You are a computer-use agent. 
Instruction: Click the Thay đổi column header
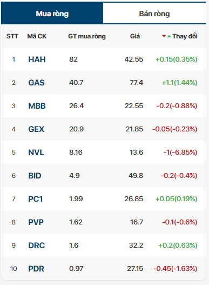tap(185, 36)
